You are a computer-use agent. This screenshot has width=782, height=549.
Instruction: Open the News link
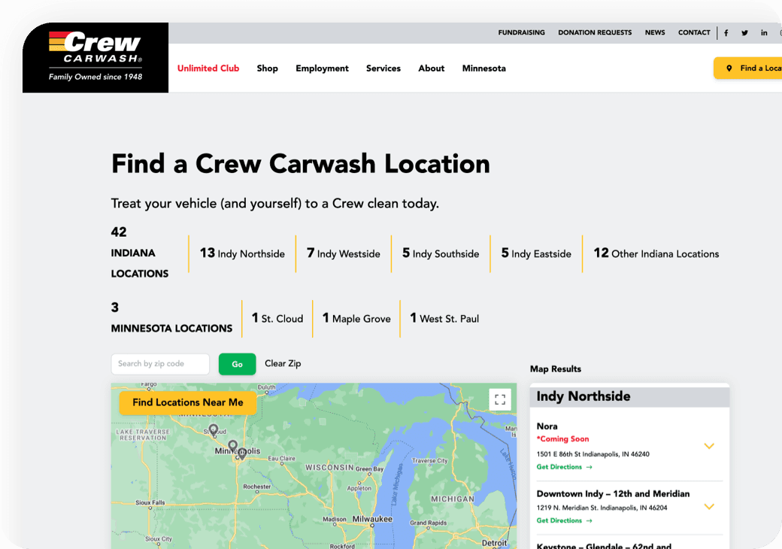[x=655, y=32]
